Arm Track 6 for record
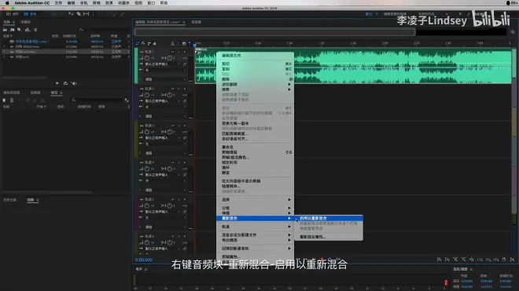The image size is (519, 291). (185, 237)
